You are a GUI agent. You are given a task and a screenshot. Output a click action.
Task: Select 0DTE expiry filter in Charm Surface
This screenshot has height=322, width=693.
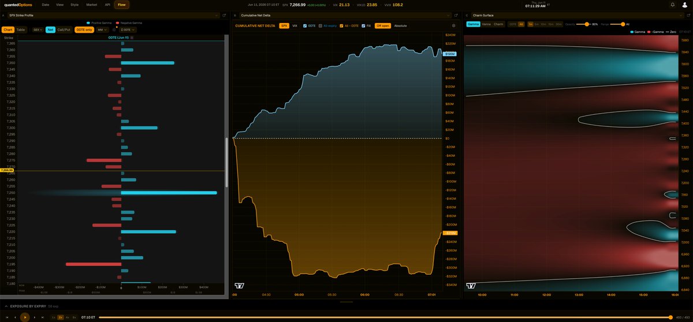click(x=512, y=24)
